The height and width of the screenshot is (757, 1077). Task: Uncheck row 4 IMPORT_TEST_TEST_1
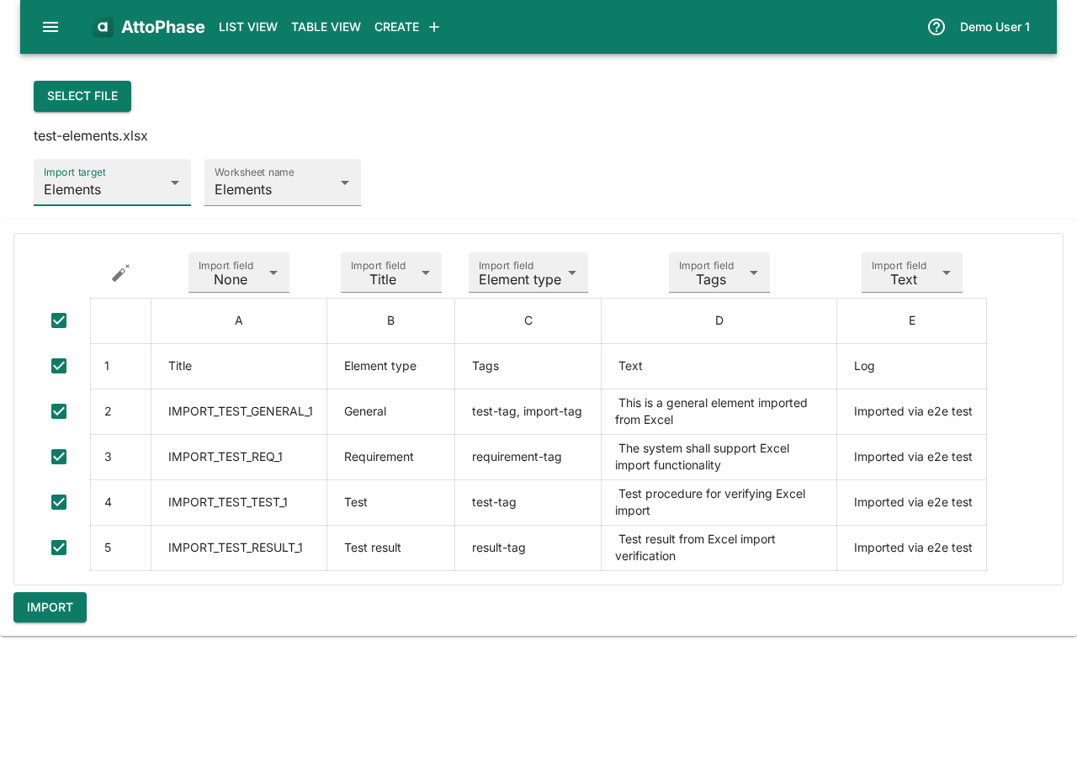[x=58, y=502]
